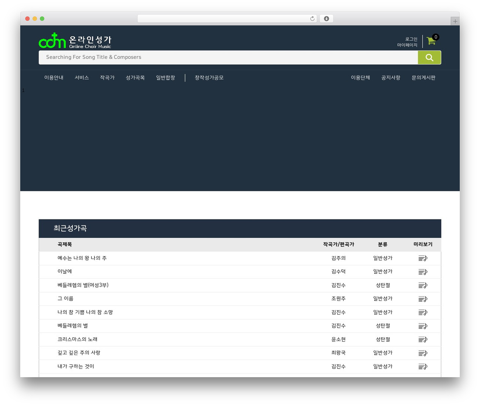Click composer name 윤소현
The image size is (480, 406).
coord(339,339)
